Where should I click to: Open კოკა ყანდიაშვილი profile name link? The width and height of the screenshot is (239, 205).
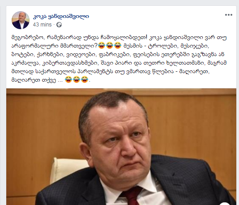(x=61, y=16)
